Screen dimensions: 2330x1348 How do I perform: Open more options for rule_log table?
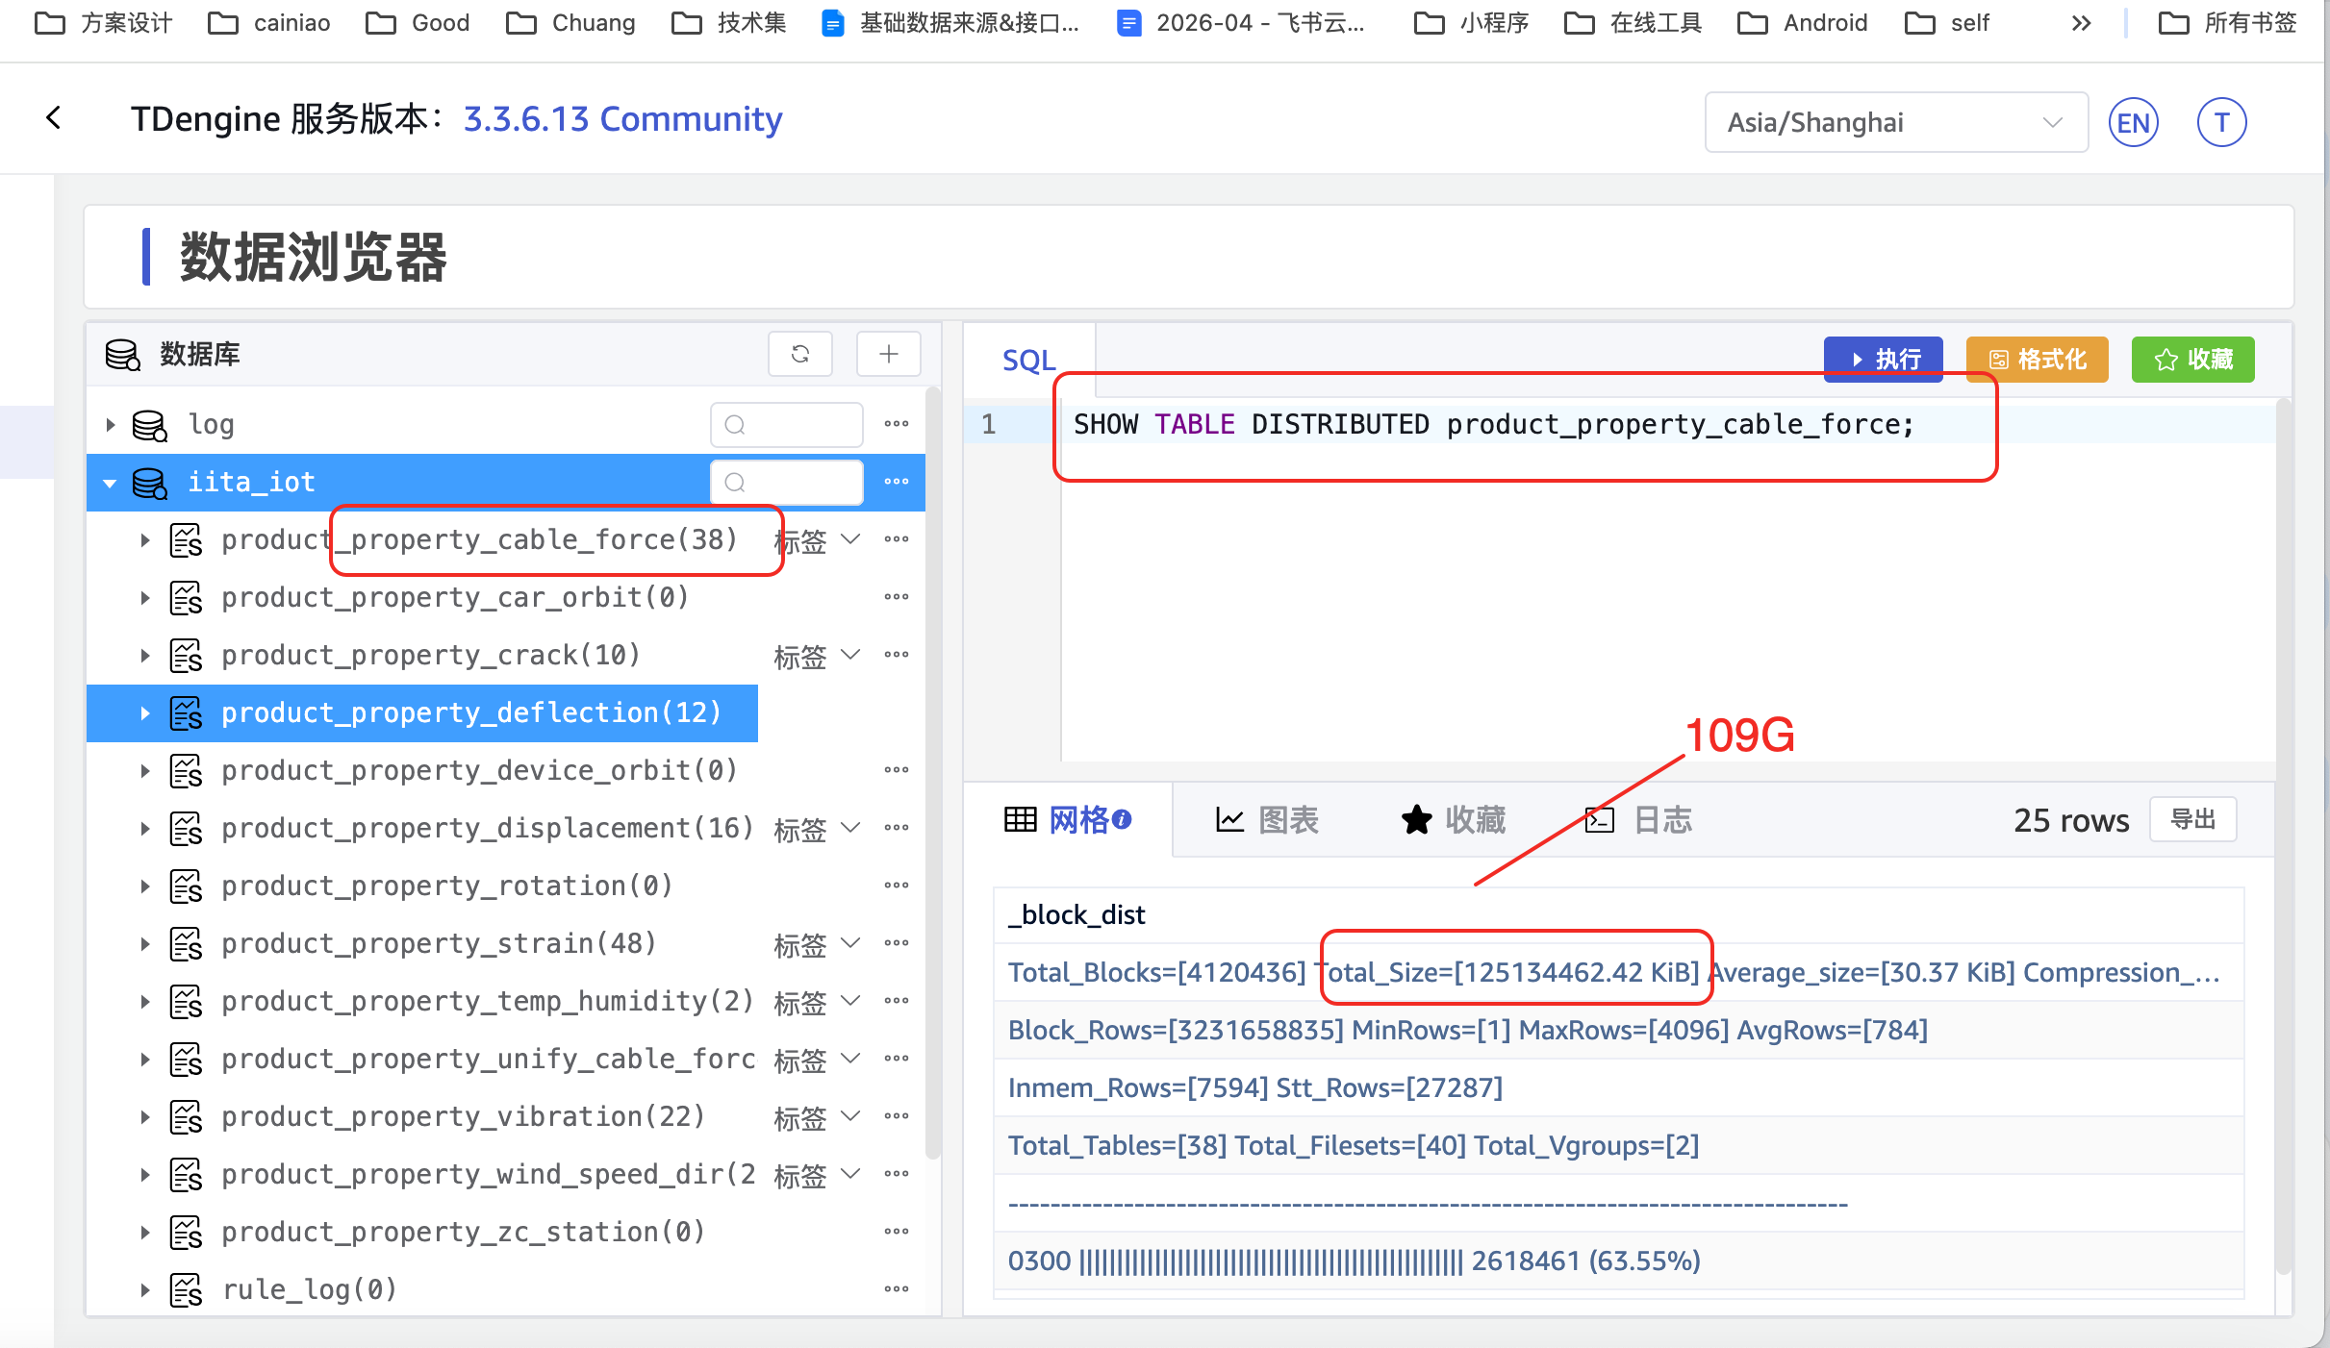point(897,1289)
